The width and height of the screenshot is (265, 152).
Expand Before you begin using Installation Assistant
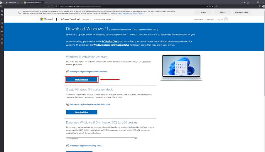coord(87,71)
